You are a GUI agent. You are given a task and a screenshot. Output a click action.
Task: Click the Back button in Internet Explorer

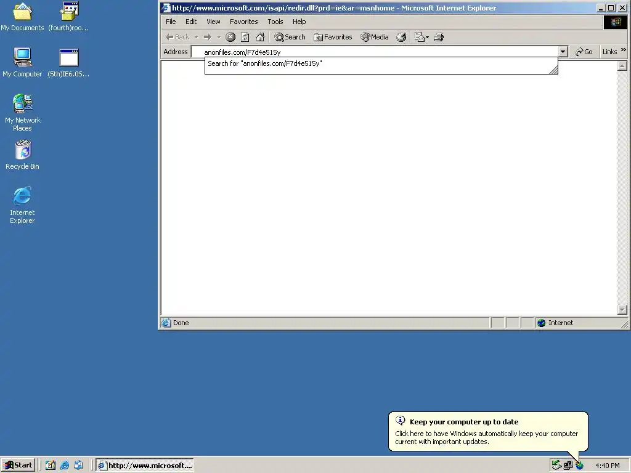click(177, 37)
